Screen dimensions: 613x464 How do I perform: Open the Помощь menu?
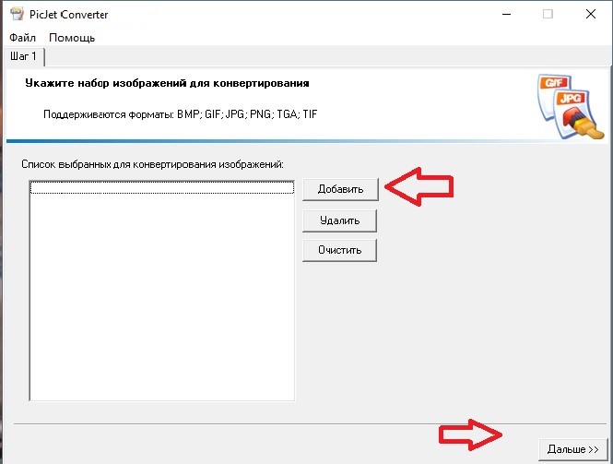[x=72, y=38]
